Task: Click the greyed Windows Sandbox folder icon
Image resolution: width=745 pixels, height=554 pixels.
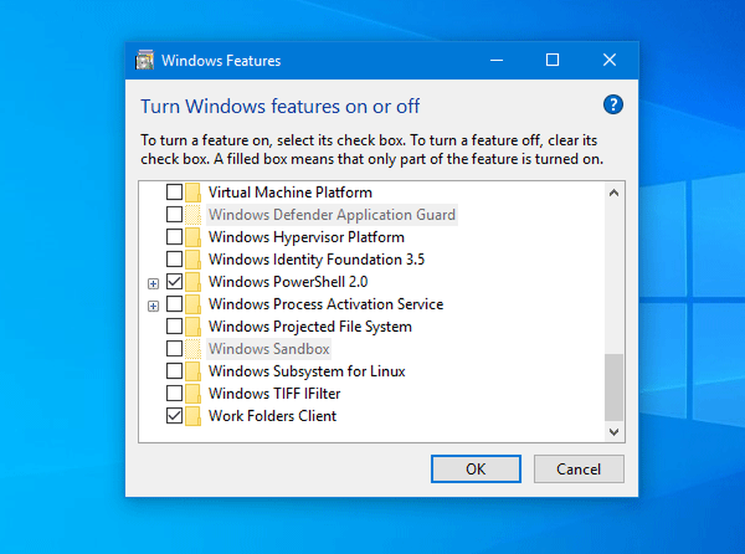Action: (x=192, y=349)
